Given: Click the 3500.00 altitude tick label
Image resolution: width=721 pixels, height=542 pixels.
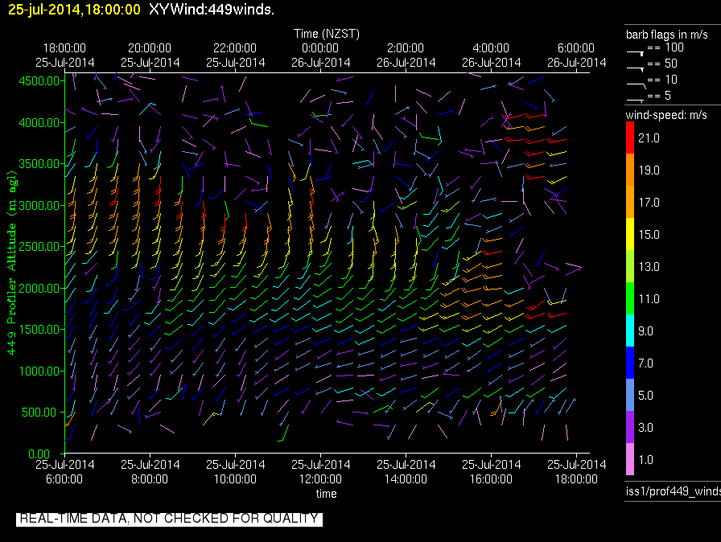Looking at the screenshot, I should [39, 164].
